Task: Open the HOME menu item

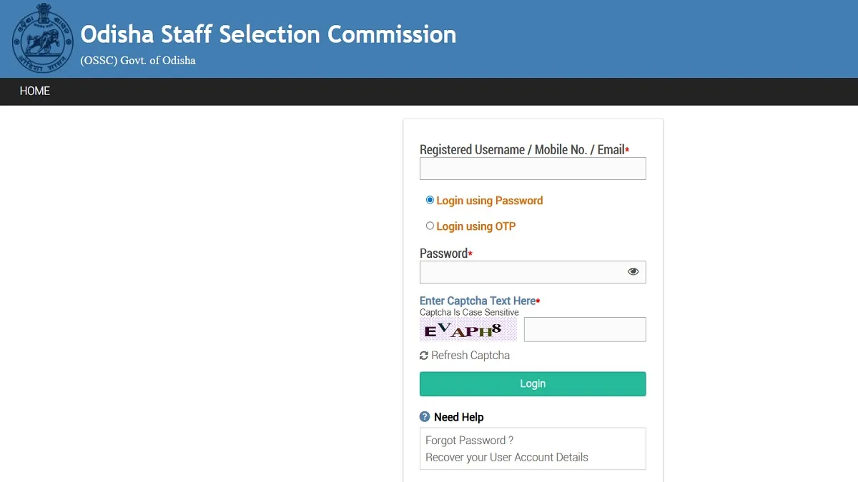Action: point(35,91)
